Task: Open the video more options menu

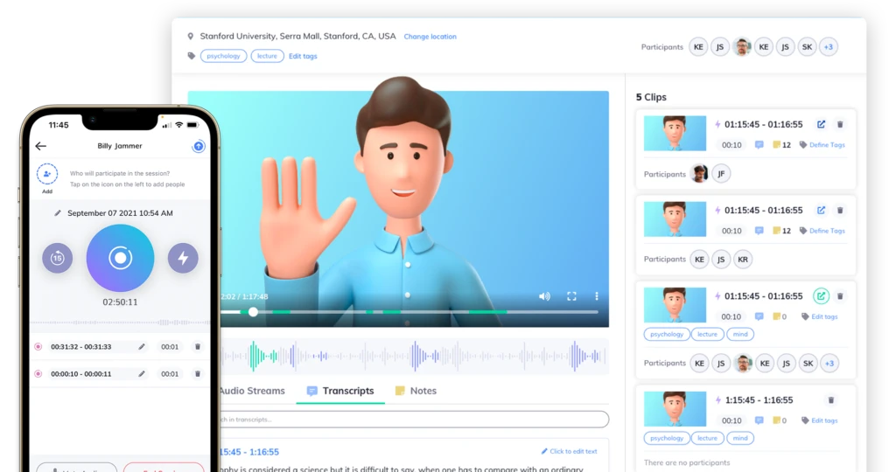Action: coord(597,296)
